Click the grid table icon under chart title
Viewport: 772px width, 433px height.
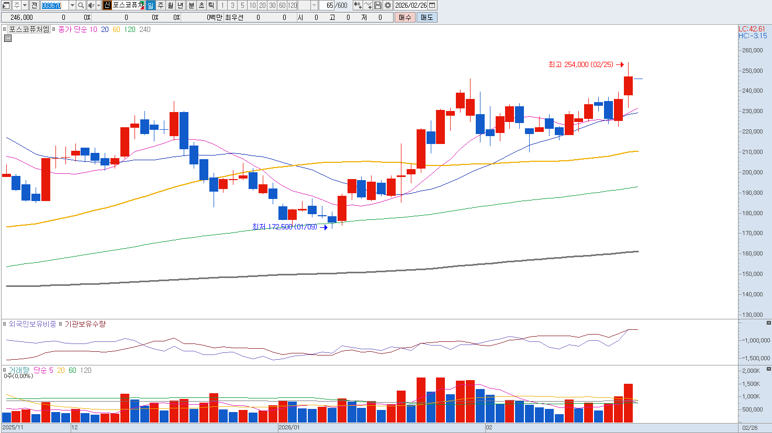tap(8, 38)
